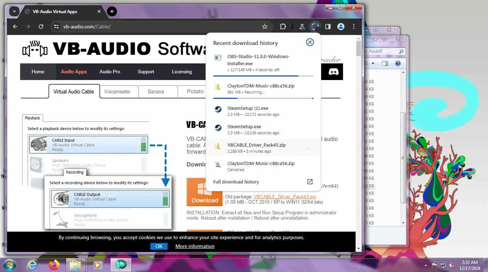Open Explorer help question-mark icon
Viewport: 488px width, 272px height.
(398, 63)
